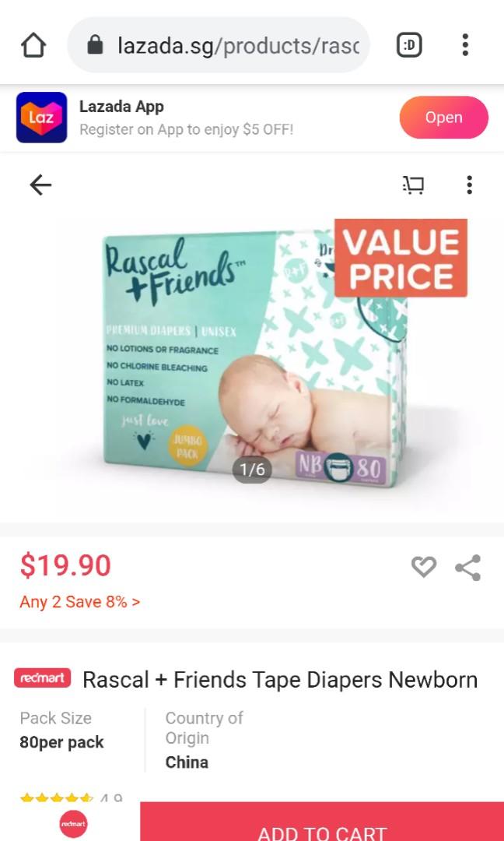Tap the star rating 4.9
The image size is (504, 841).
[72, 799]
